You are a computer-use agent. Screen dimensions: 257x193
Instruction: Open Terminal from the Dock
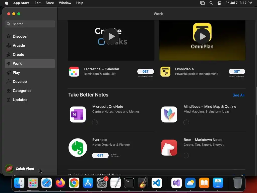pyautogui.click(x=129, y=183)
